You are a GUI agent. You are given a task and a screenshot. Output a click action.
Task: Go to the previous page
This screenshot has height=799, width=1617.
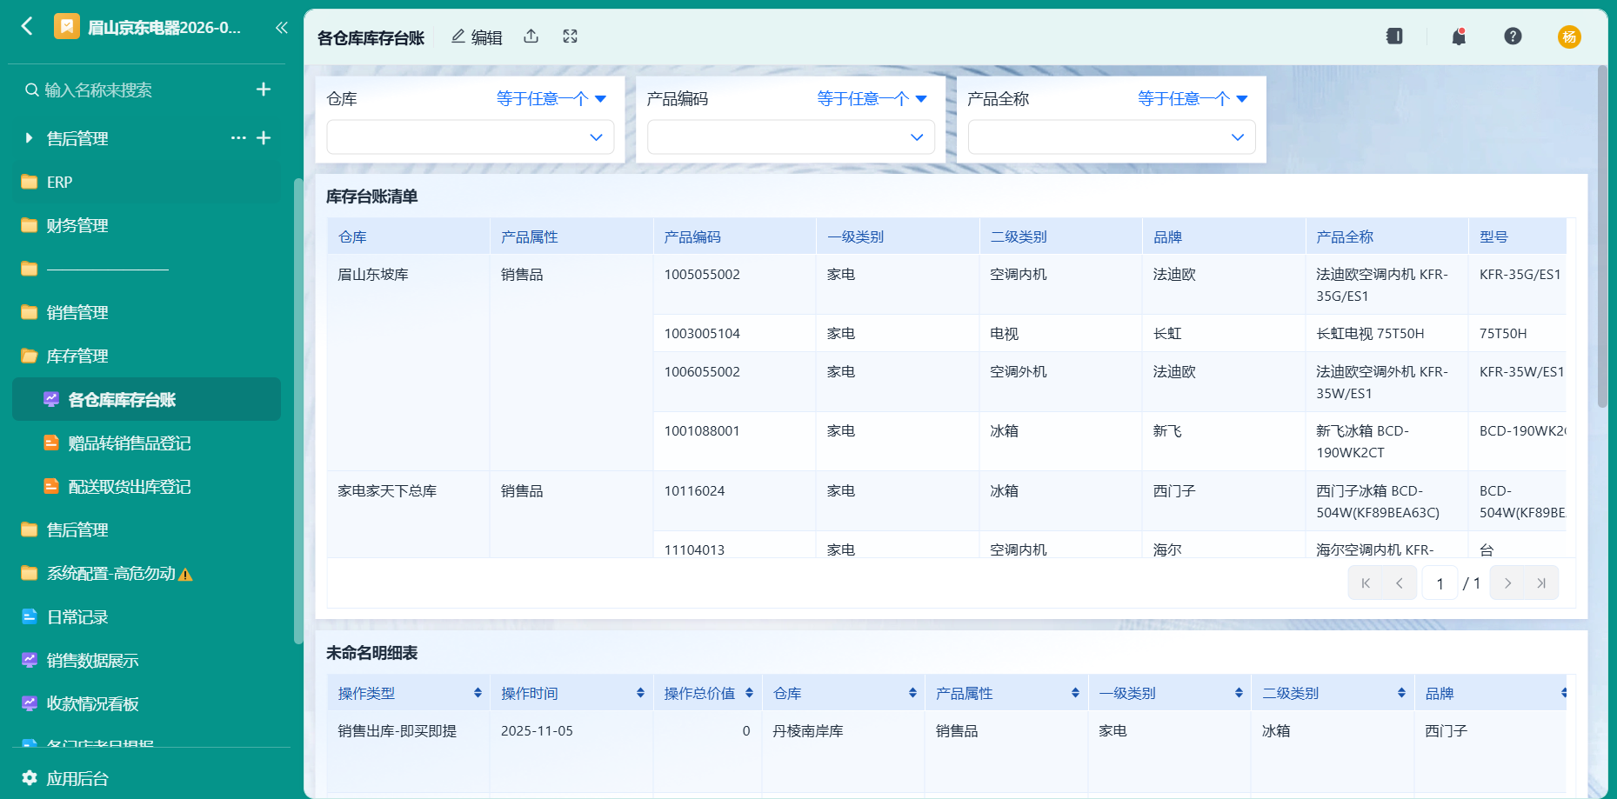(x=1400, y=583)
